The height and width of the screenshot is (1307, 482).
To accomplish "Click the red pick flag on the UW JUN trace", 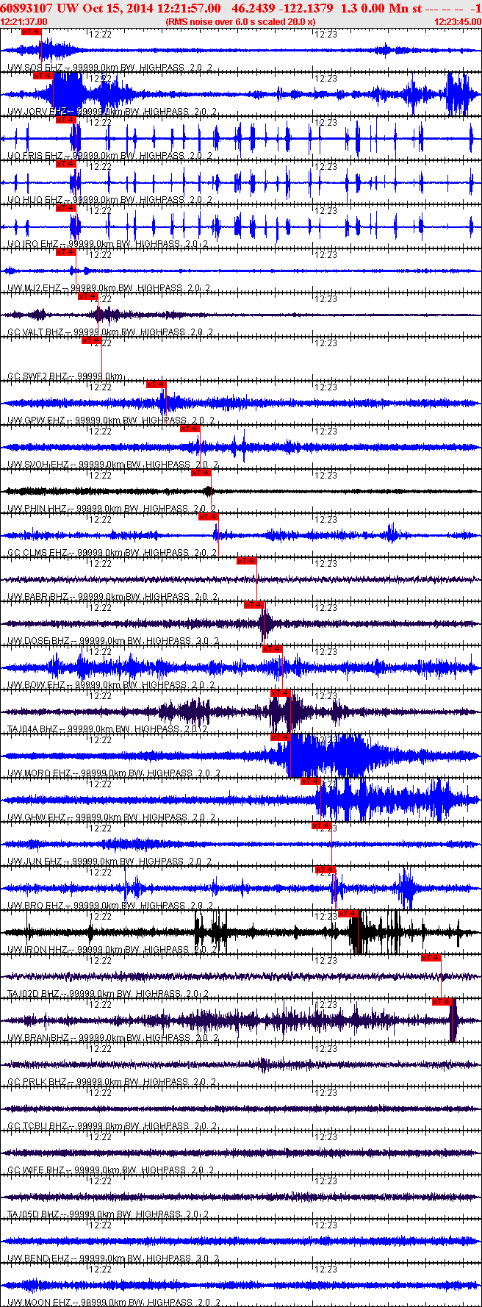I will [323, 826].
